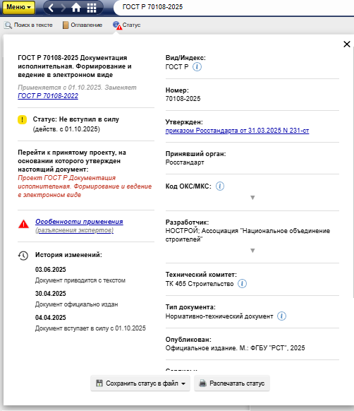Select history entry dated 04.04.2025

pos(51,318)
